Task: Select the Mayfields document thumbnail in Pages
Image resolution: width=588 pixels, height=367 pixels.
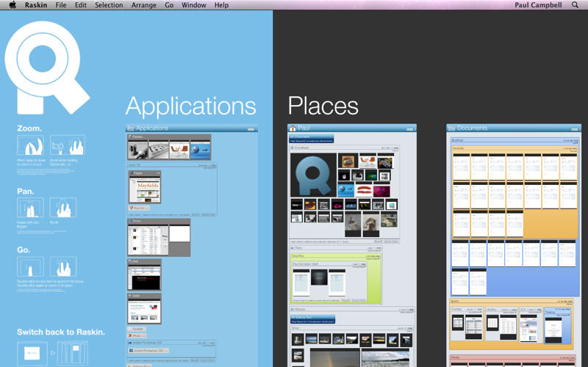Action: [145, 189]
